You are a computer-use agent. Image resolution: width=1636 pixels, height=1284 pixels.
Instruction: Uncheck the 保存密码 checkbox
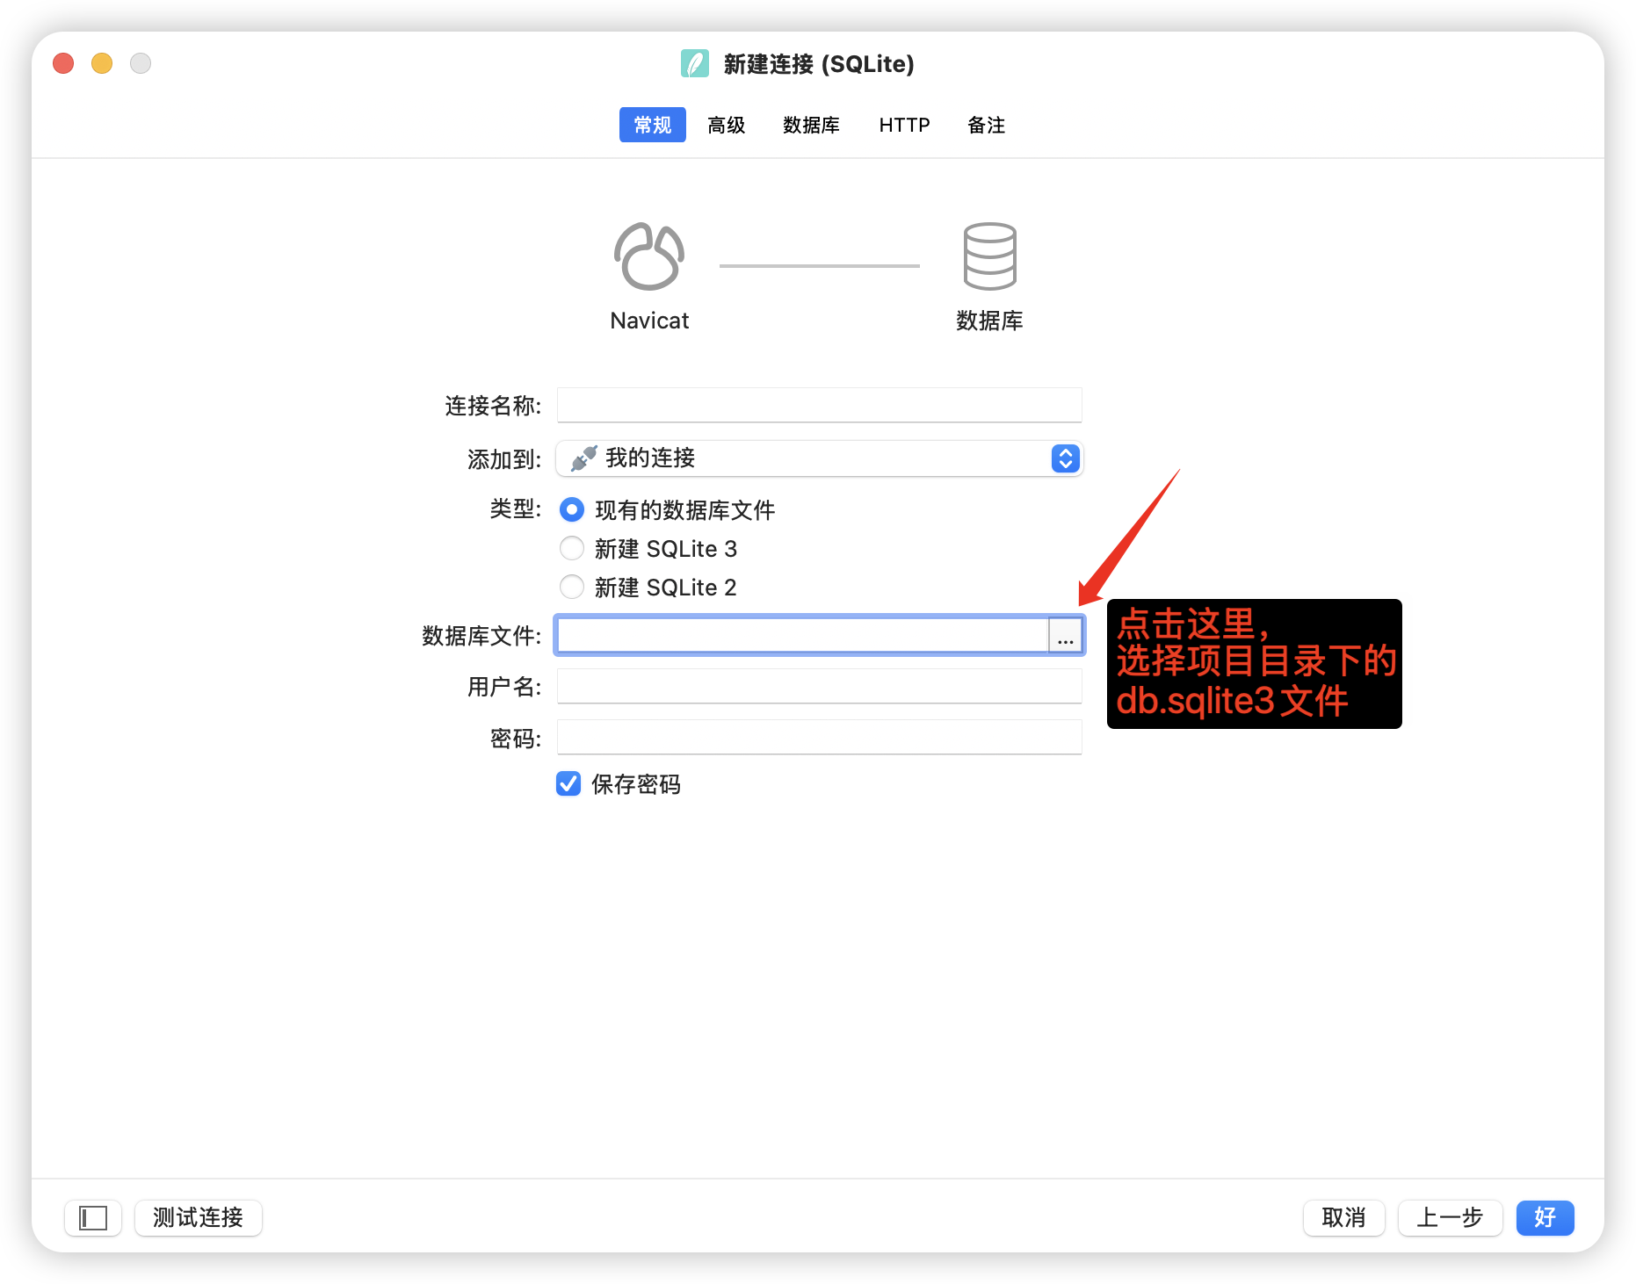coord(568,784)
